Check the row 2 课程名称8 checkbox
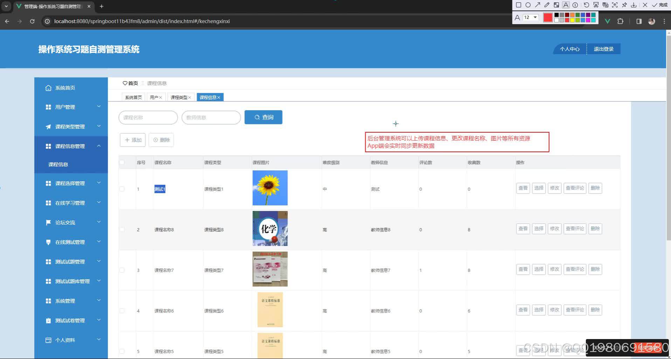The width and height of the screenshot is (671, 359). [x=122, y=230]
